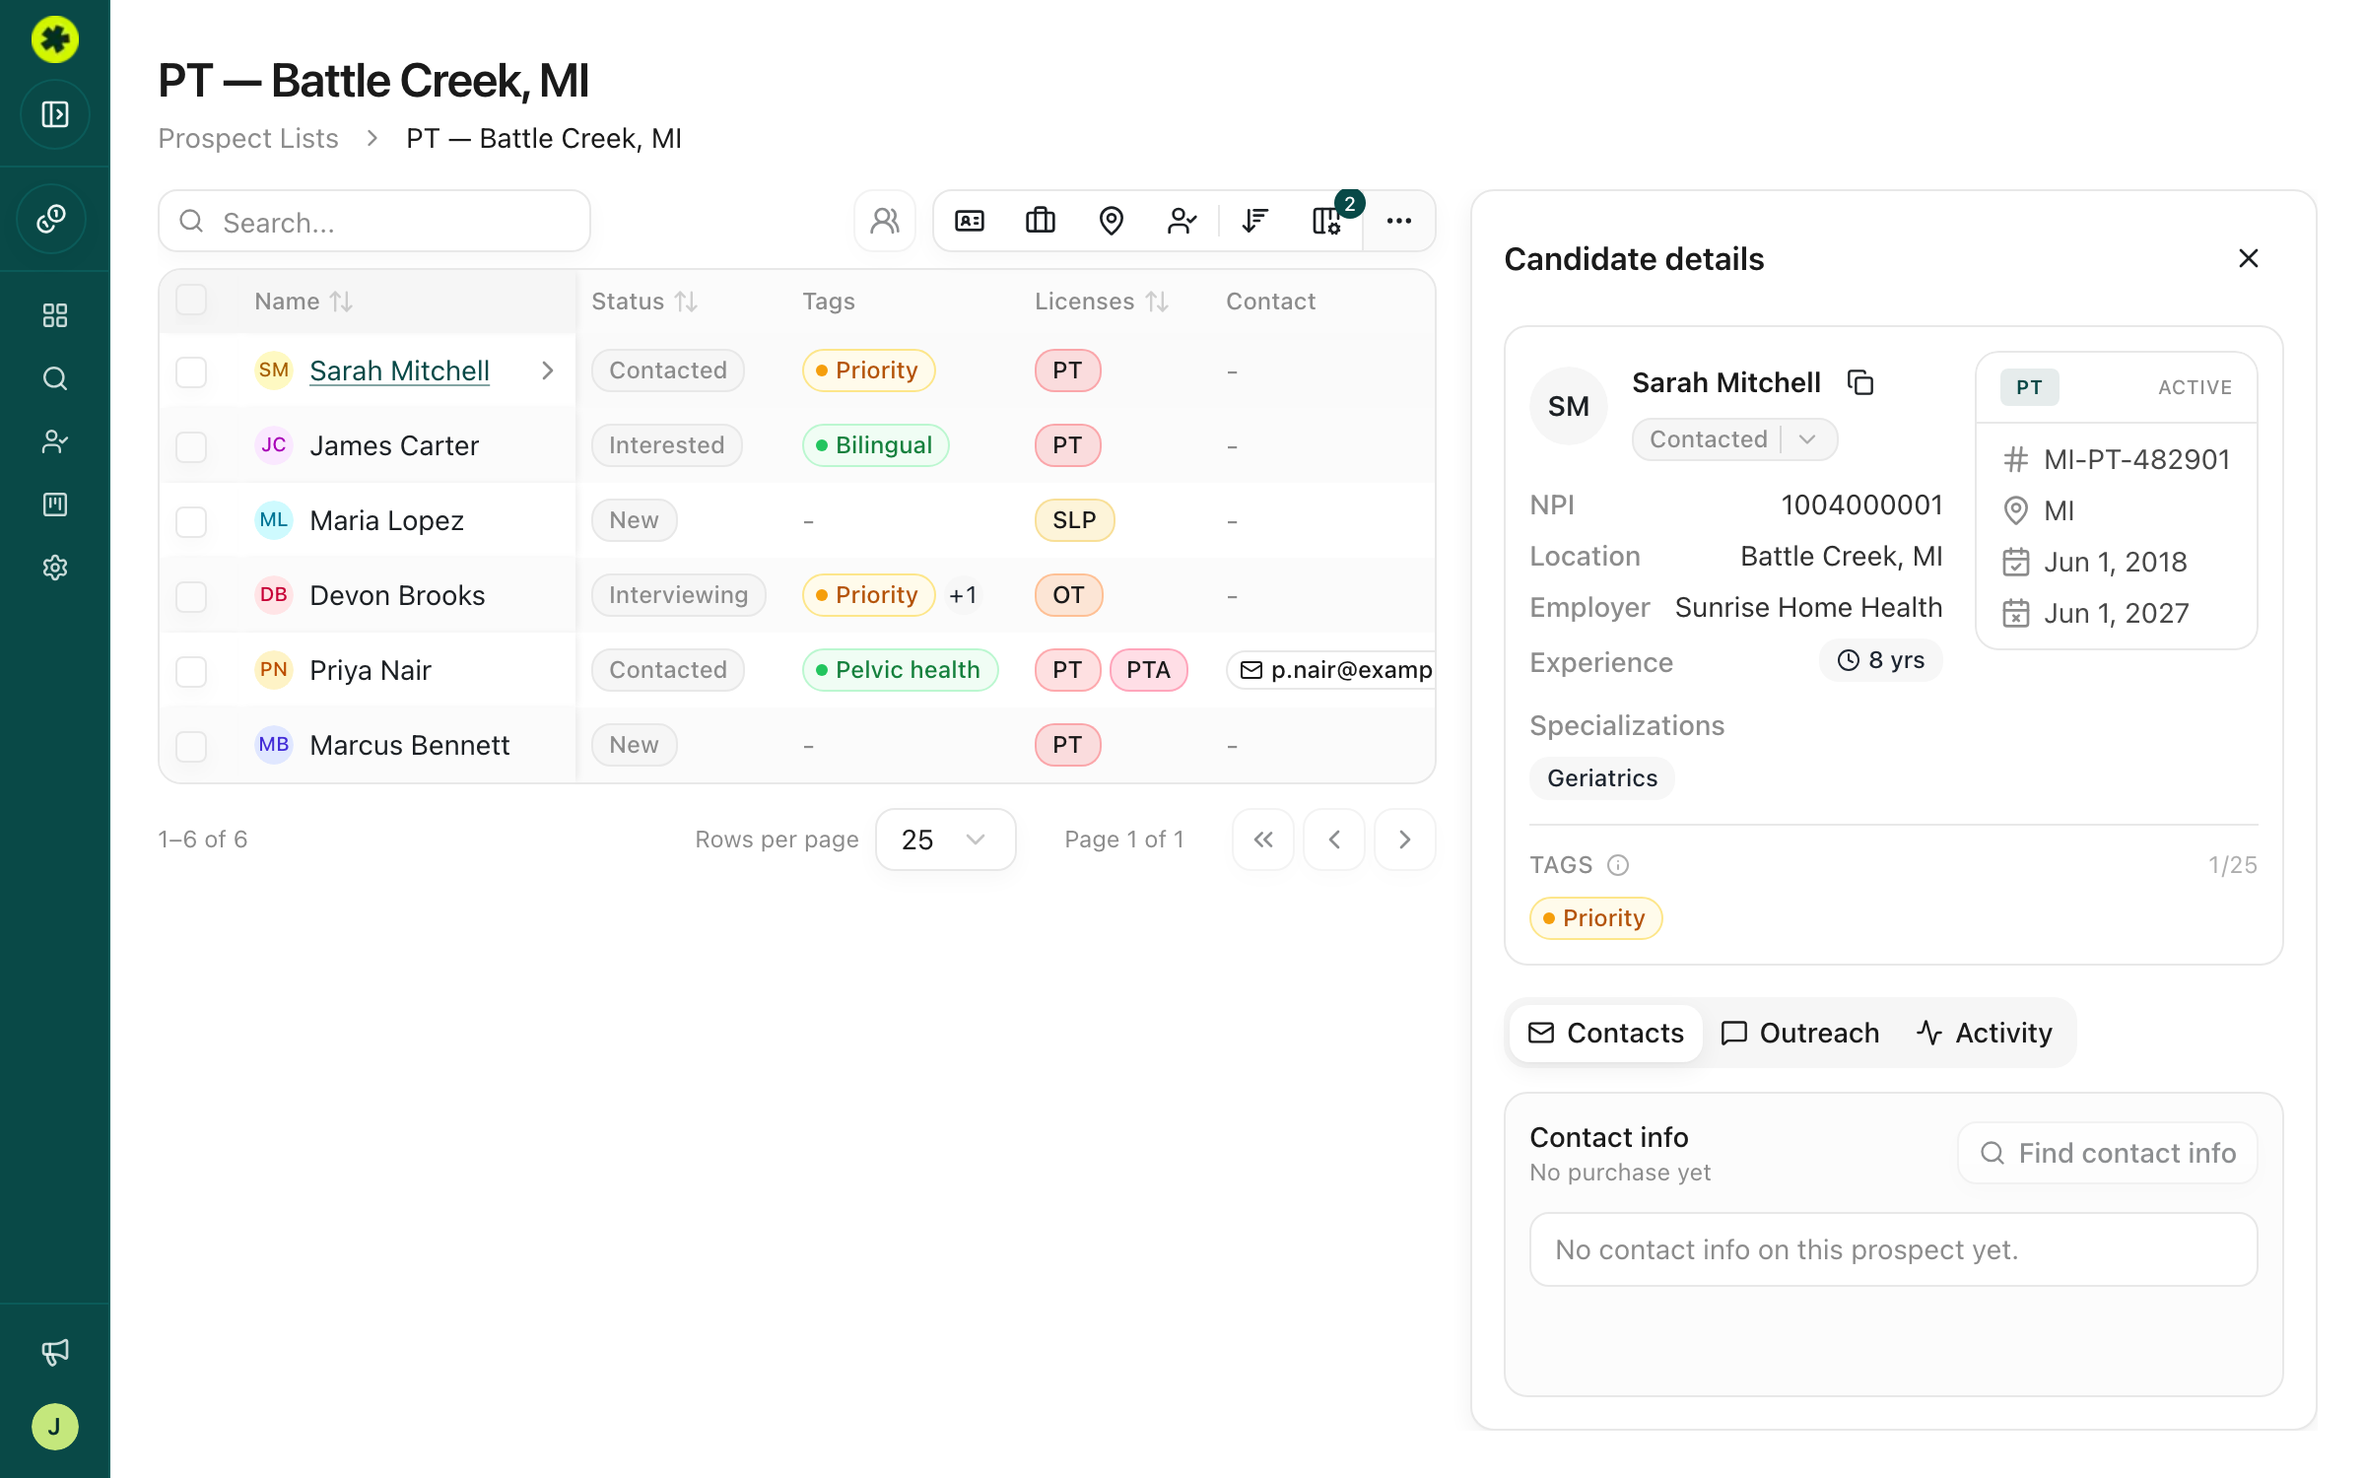Open the sort order icon in toolbar
This screenshot has width=2365, height=1478.
(1254, 221)
